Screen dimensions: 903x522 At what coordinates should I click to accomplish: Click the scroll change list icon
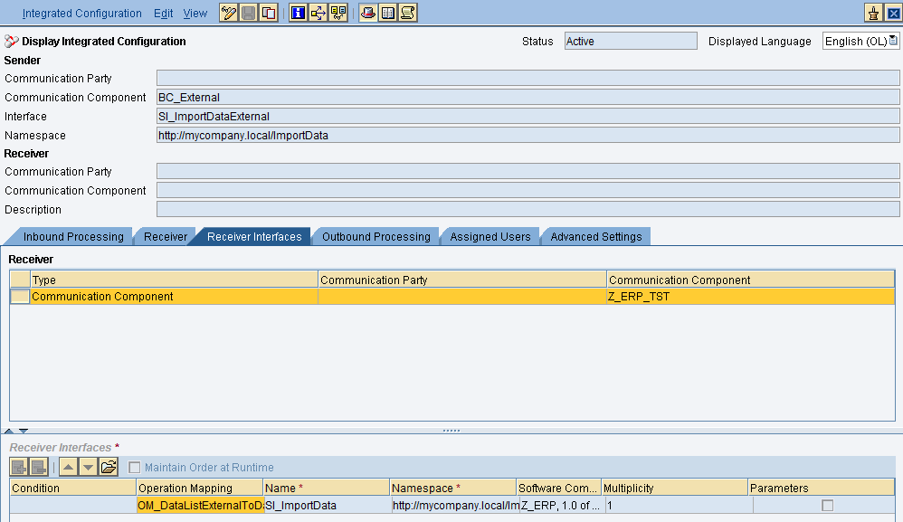tap(408, 13)
